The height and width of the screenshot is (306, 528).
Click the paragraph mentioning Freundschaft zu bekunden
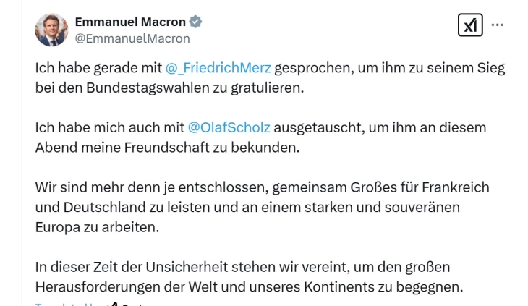coord(260,137)
